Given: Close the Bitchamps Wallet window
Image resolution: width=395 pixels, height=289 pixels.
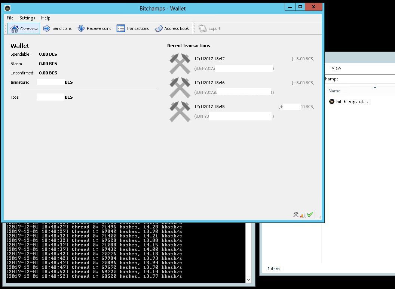Looking at the screenshot, I should [x=313, y=7].
